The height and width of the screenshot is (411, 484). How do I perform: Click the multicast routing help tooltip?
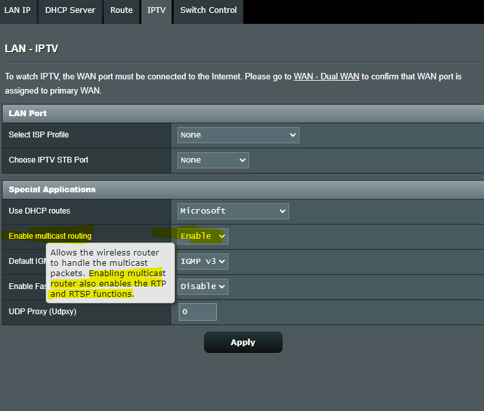click(110, 273)
